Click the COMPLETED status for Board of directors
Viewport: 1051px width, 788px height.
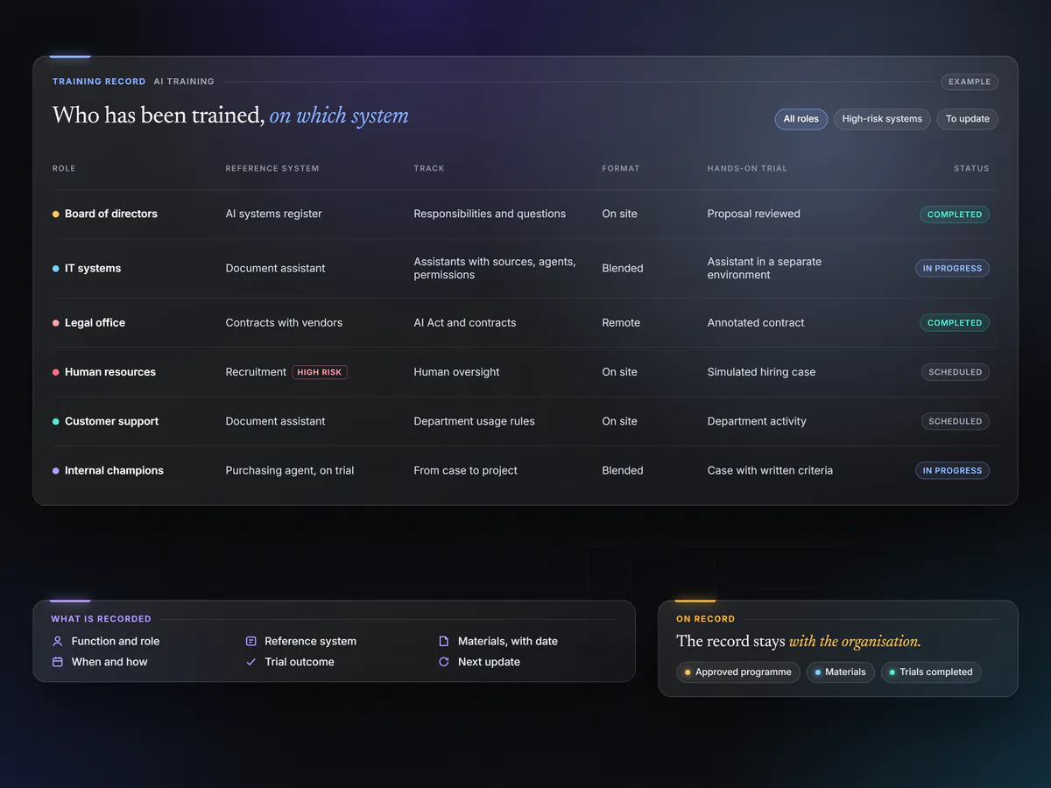[955, 215]
